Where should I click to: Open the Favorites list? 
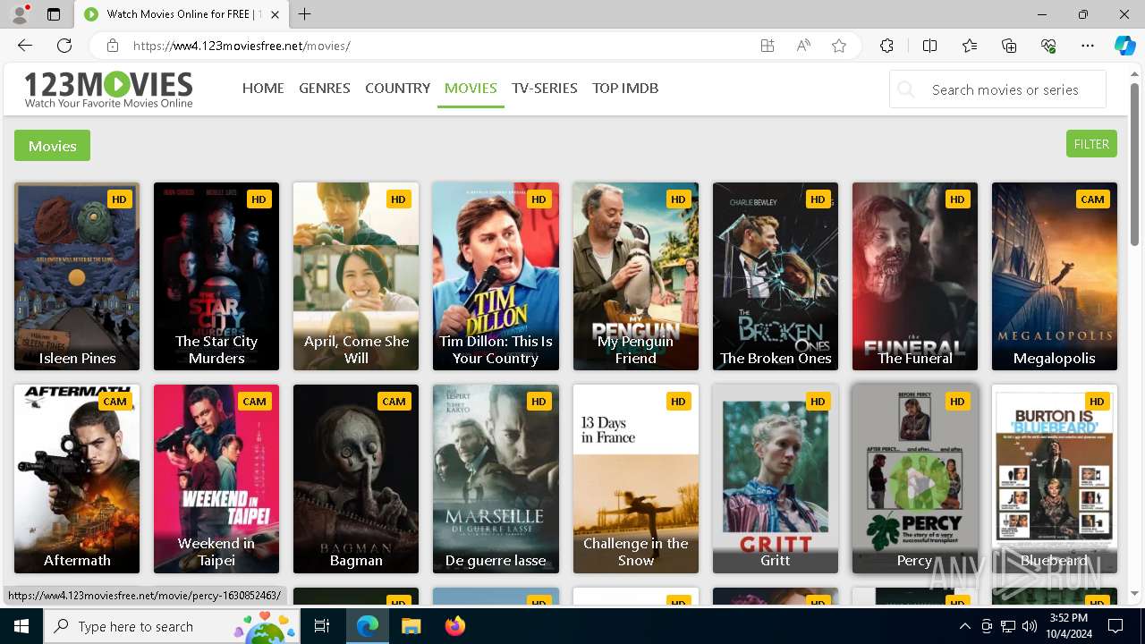click(x=970, y=46)
